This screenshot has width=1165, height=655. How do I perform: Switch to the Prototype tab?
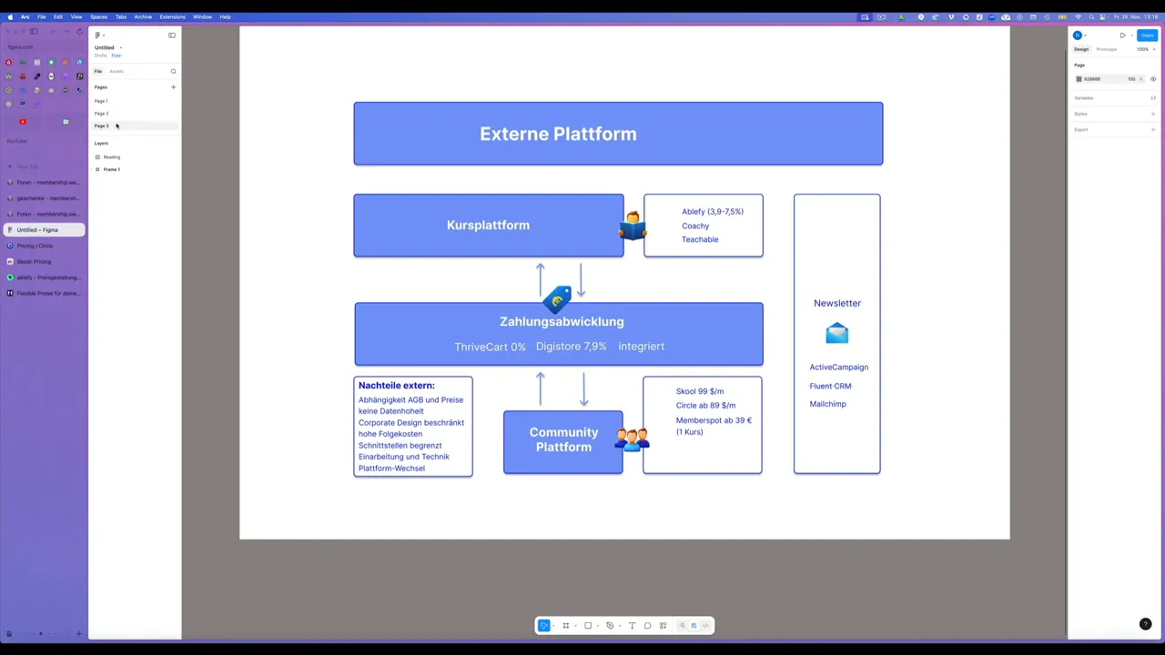[1106, 49]
